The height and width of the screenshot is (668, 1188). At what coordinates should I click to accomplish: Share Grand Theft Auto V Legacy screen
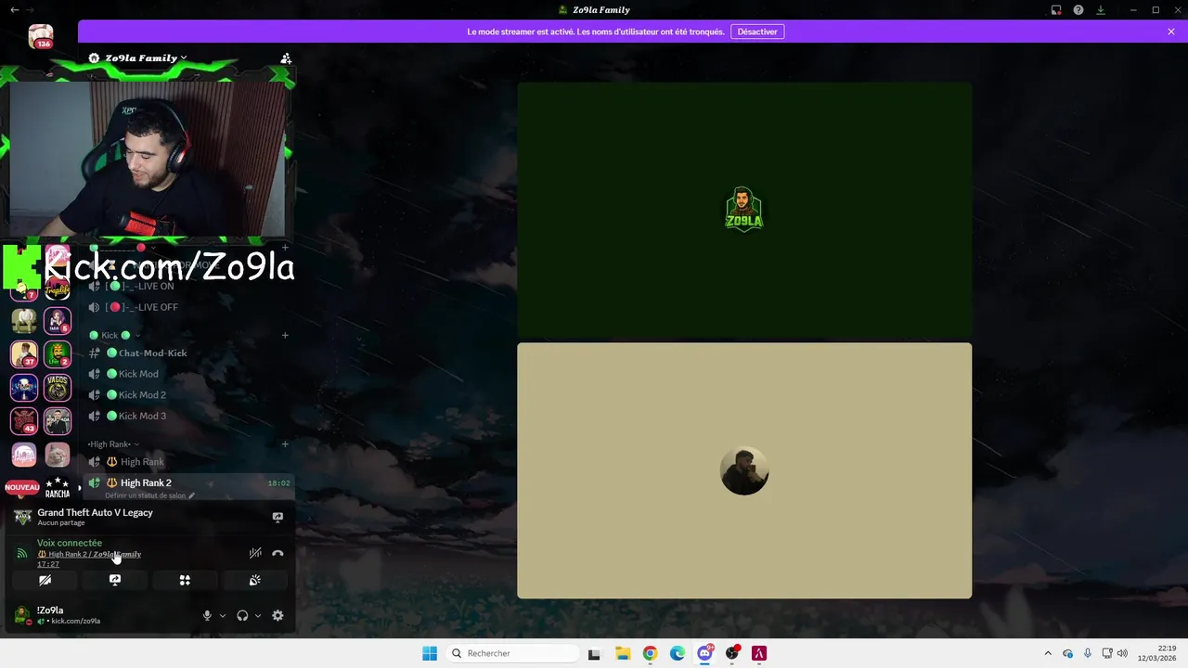point(278,517)
